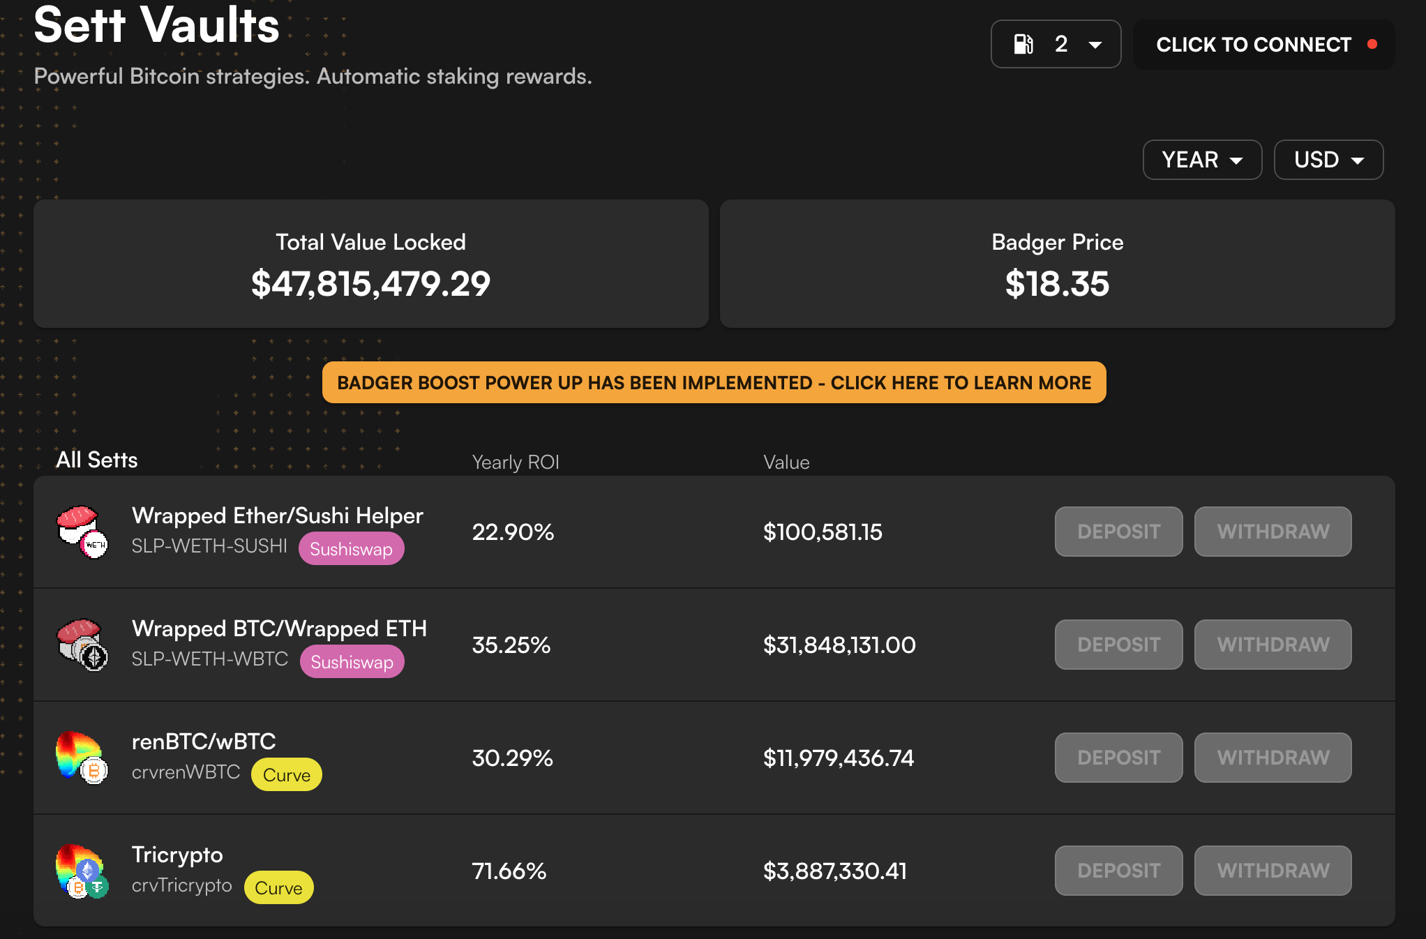This screenshot has width=1426, height=939.
Task: Click the Tricrypto vault token icon
Action: click(x=82, y=871)
